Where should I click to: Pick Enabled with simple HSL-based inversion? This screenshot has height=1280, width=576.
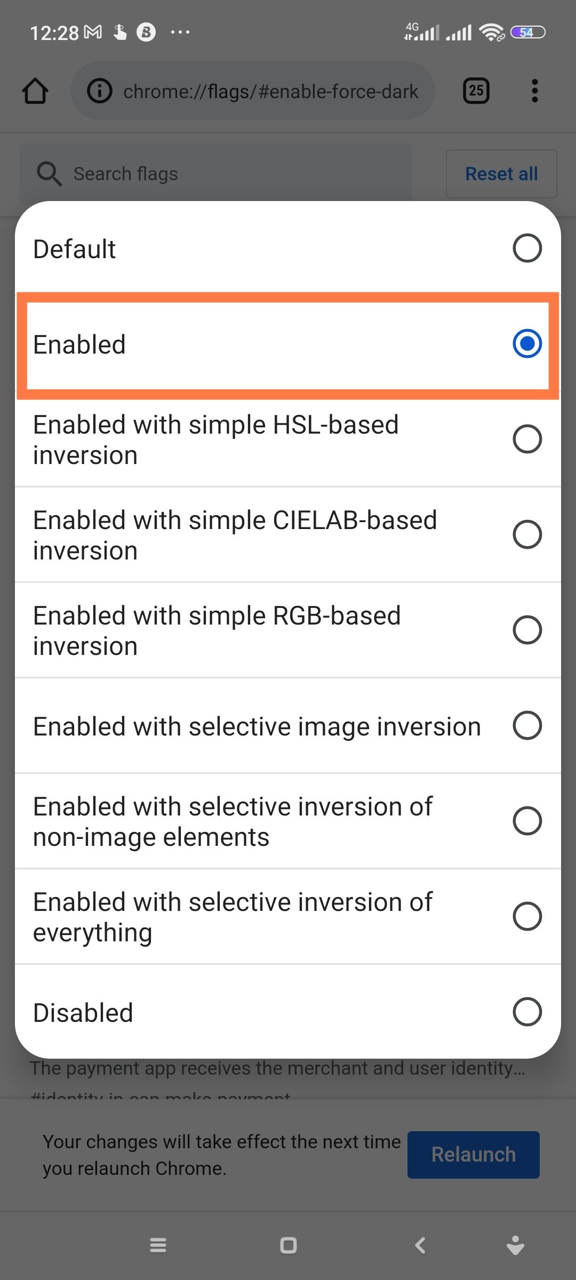(527, 439)
